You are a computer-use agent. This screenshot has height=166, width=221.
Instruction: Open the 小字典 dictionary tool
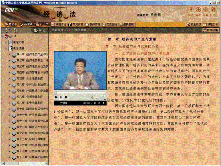[26, 24]
